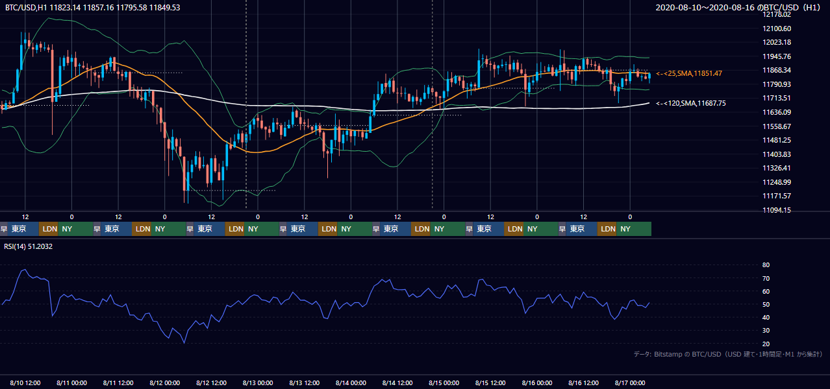Click time axis label 8/12 12:00
Image resolution: width=830 pixels, height=389 pixels.
pos(212,383)
